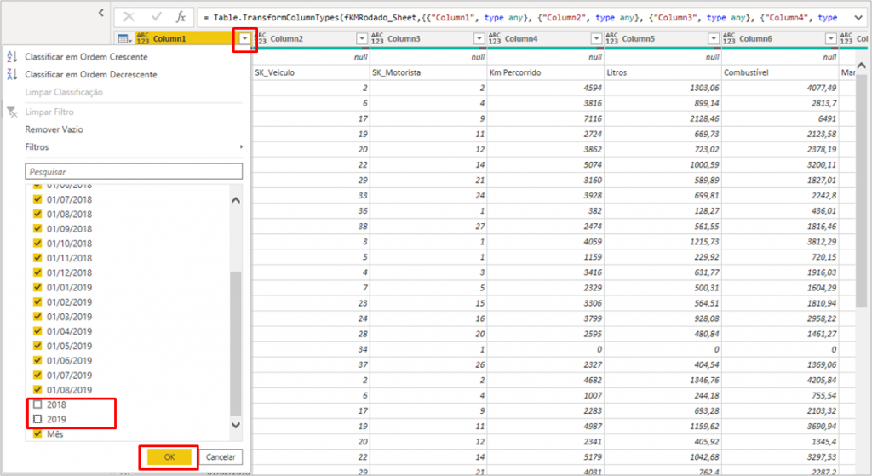Click the filter list scrollbar thumb
872x476 pixels.
click(236, 343)
